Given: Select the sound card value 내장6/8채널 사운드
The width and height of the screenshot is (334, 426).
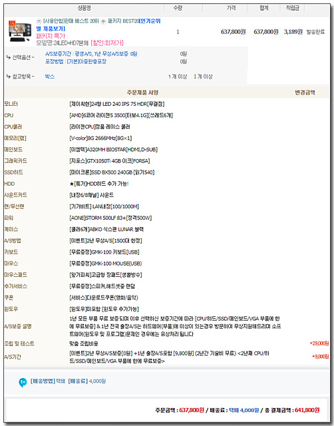Looking at the screenshot, I should [x=92, y=195].
